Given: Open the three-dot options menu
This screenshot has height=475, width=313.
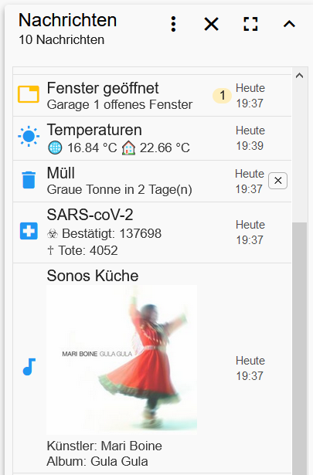Looking at the screenshot, I should pyautogui.click(x=173, y=24).
